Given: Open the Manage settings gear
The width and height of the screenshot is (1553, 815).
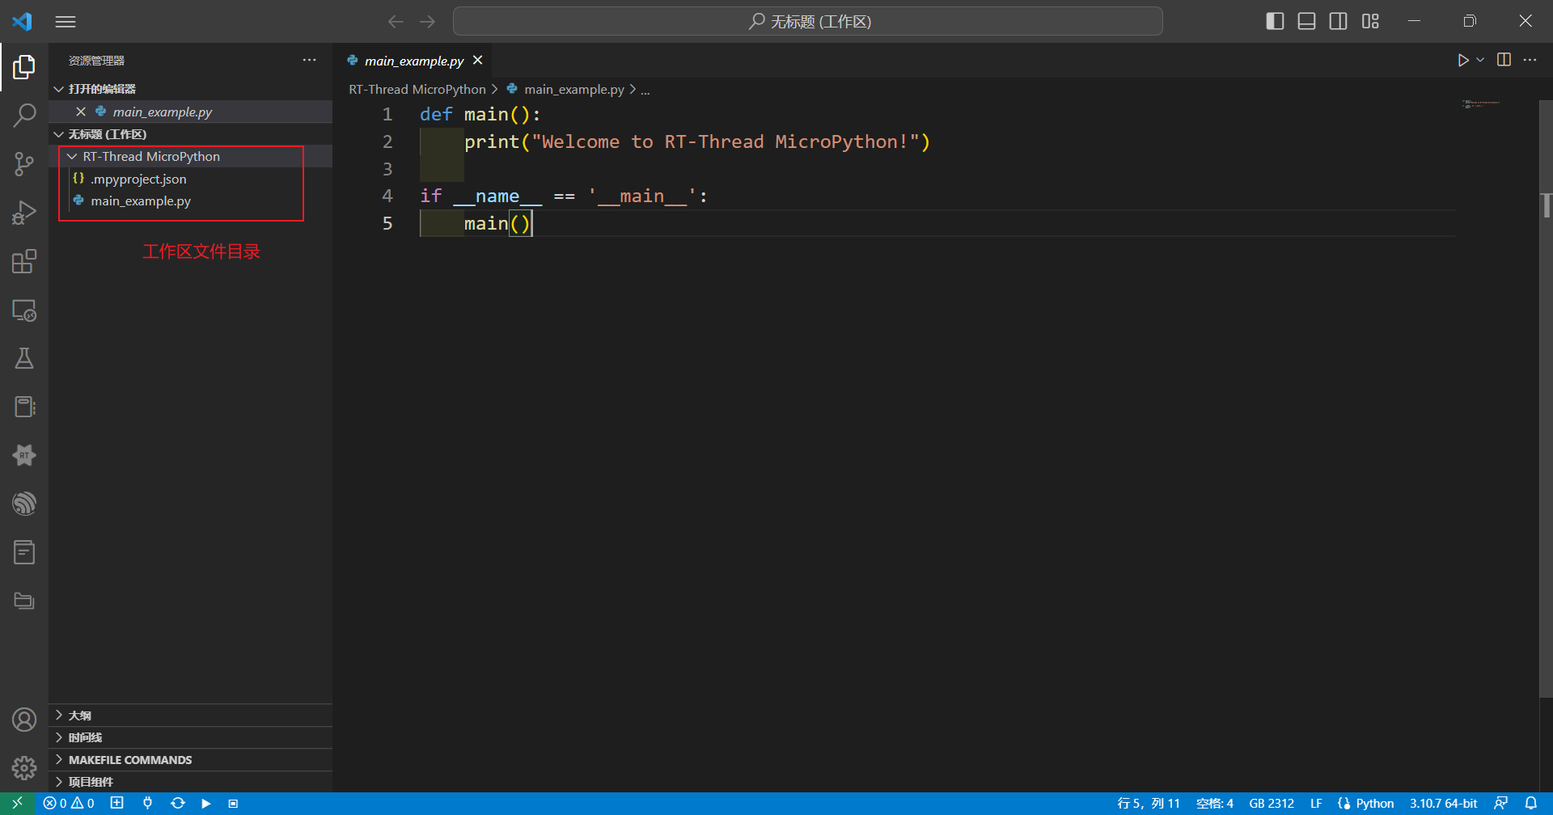Looking at the screenshot, I should pos(24,768).
